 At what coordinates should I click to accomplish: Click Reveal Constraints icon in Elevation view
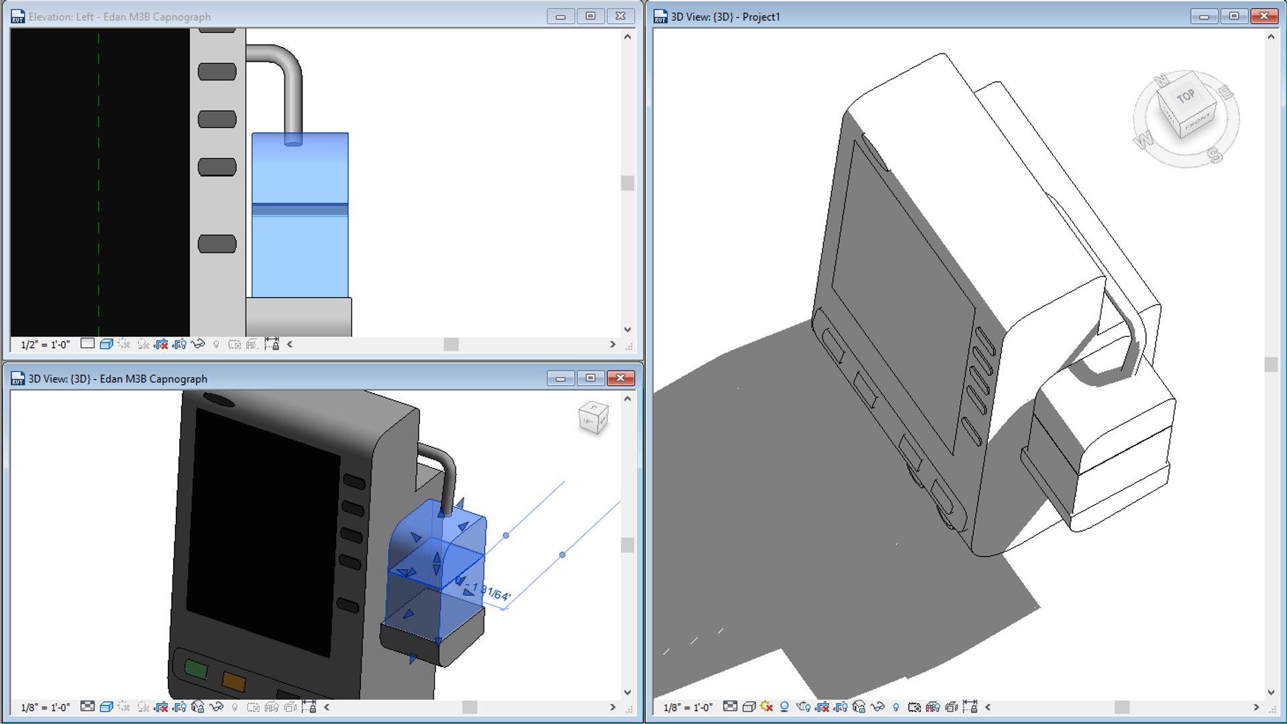pos(272,344)
